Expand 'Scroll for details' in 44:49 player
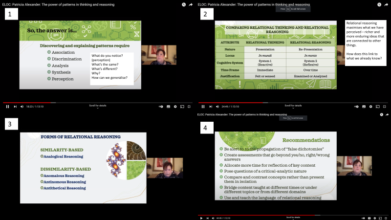The height and width of the screenshot is (220, 391). (x=293, y=218)
